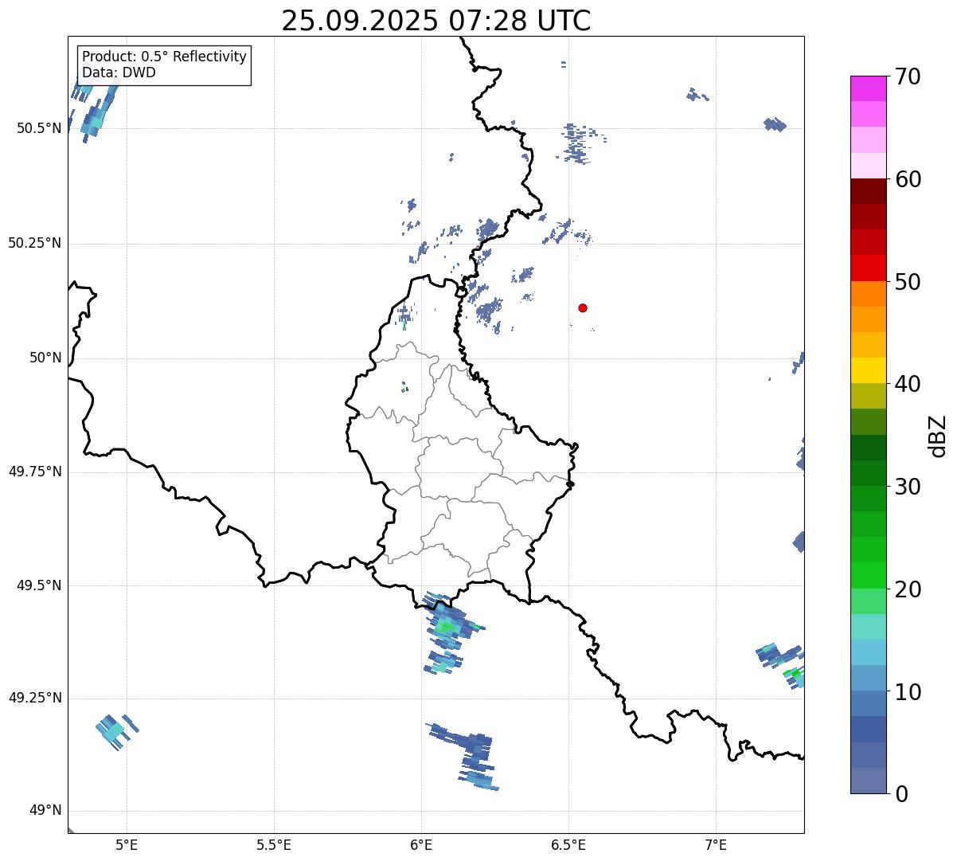Click the cyan swatch between 10 and 15 dBZ

coord(868,652)
